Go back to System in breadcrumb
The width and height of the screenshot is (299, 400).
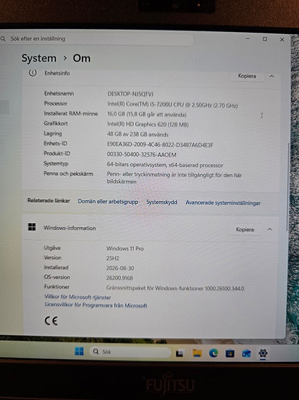(x=39, y=58)
